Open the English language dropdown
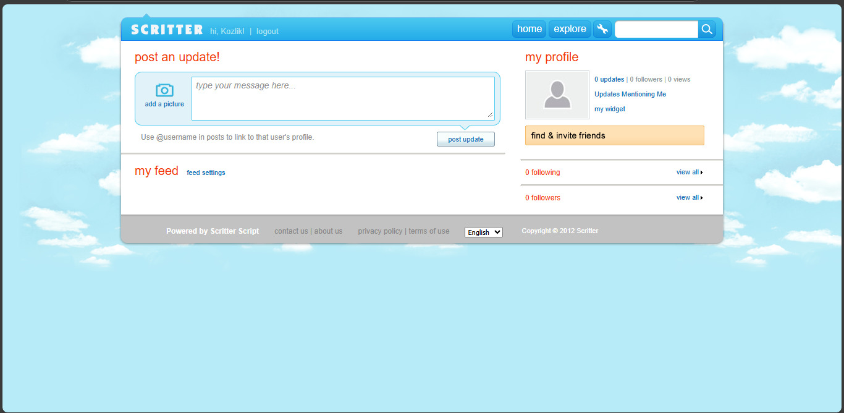This screenshot has height=413, width=844. [x=484, y=232]
